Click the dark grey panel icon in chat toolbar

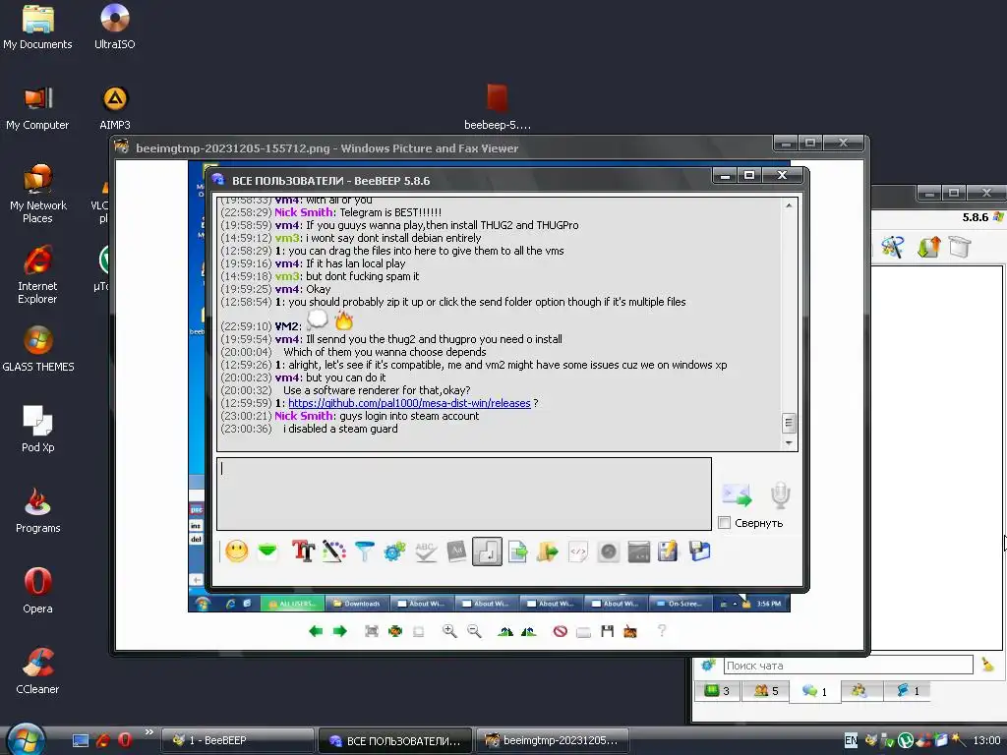click(x=639, y=552)
